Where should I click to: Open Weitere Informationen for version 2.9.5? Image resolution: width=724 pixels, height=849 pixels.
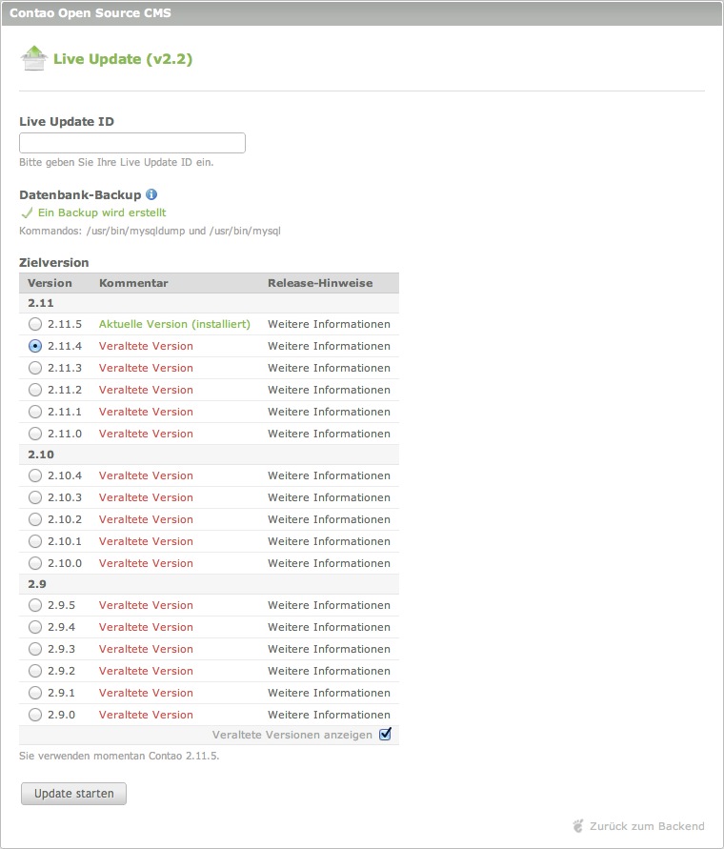(x=329, y=605)
